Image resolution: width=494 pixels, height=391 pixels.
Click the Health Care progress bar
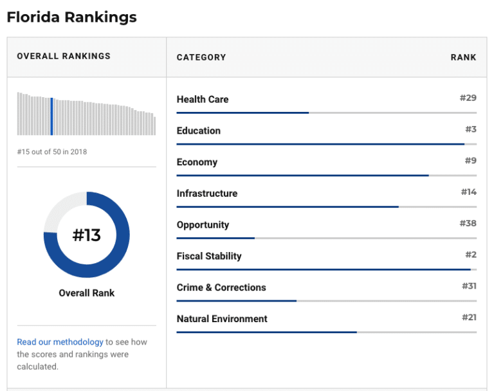coord(326,113)
